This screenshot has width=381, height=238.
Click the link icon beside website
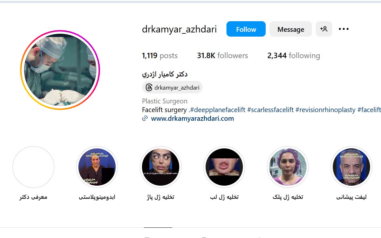pos(145,119)
